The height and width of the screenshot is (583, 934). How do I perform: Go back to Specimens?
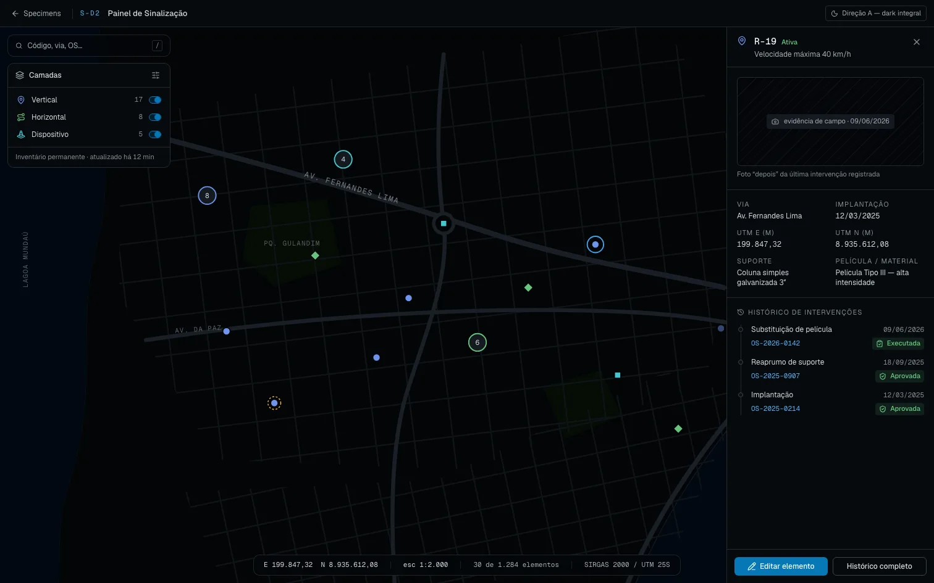(x=36, y=13)
